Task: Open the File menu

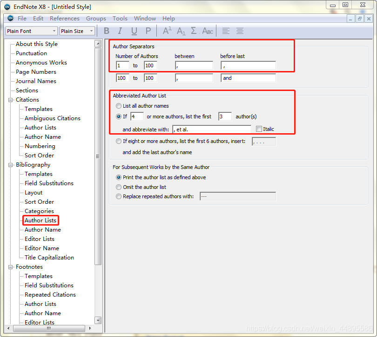Action: (x=22, y=19)
